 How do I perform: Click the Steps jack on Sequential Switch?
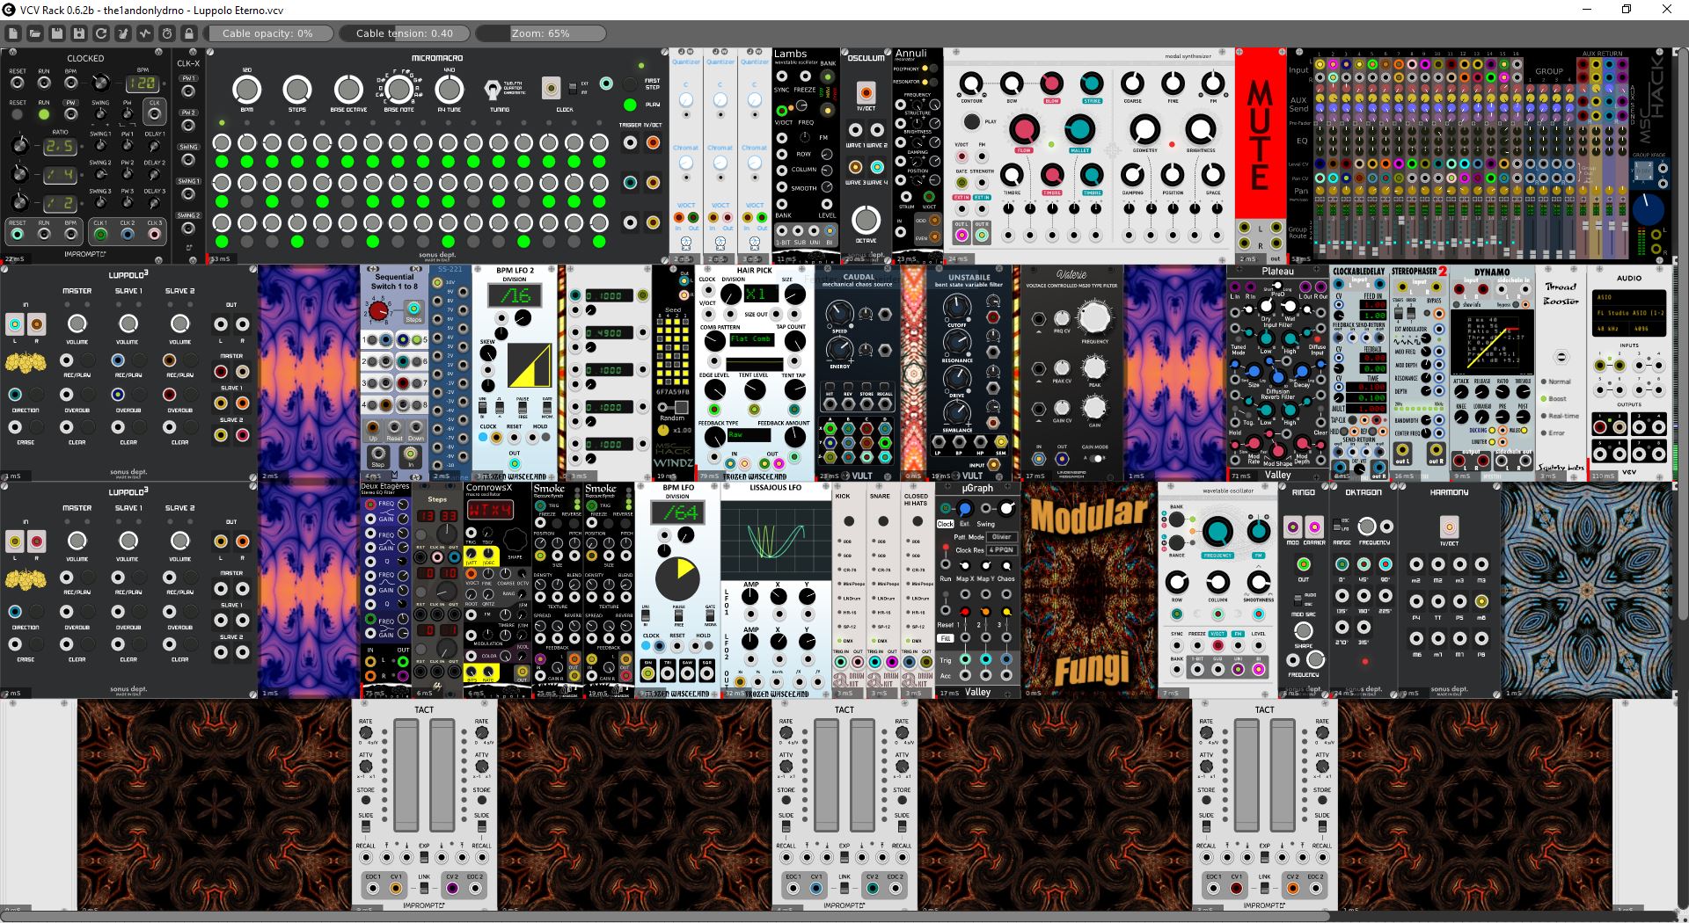click(x=413, y=309)
